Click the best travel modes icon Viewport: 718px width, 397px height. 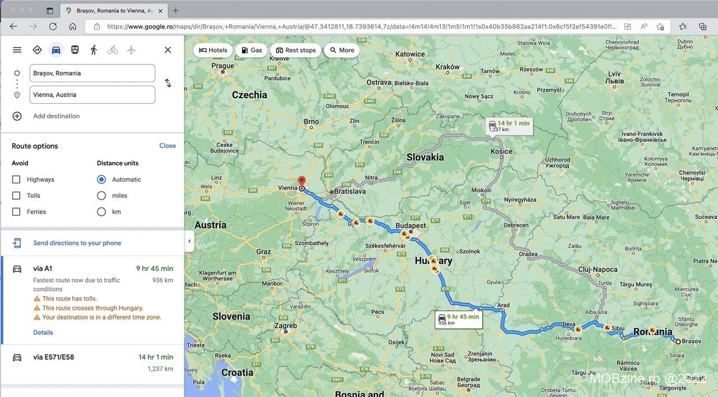coord(37,49)
